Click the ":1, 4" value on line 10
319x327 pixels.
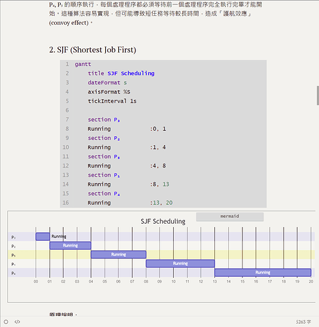tap(158, 147)
